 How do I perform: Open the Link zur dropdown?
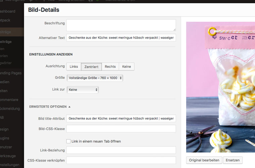tap(83, 90)
